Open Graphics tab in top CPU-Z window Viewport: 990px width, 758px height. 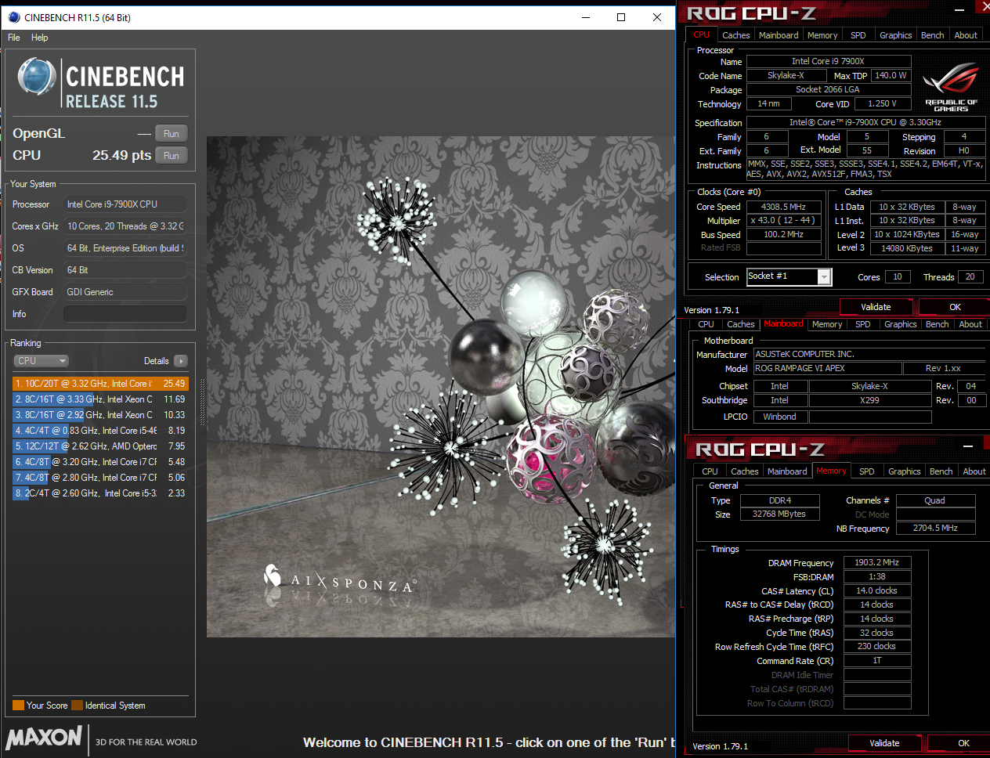[895, 35]
